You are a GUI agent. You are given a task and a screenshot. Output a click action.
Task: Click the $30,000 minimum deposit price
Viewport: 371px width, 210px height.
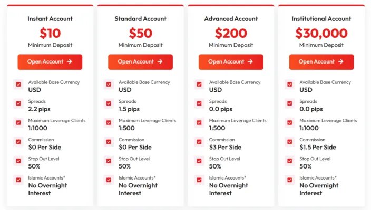click(x=321, y=33)
